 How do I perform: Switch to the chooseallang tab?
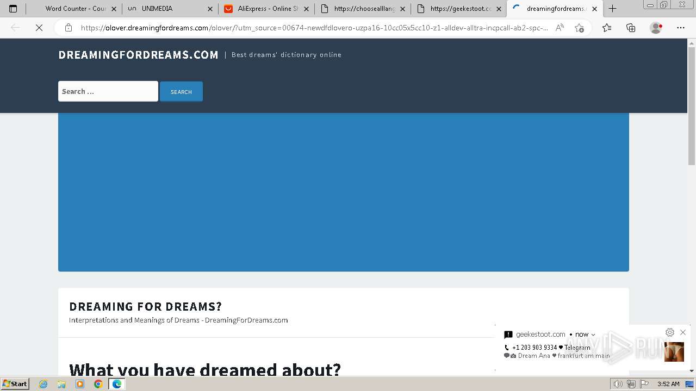pos(362,9)
